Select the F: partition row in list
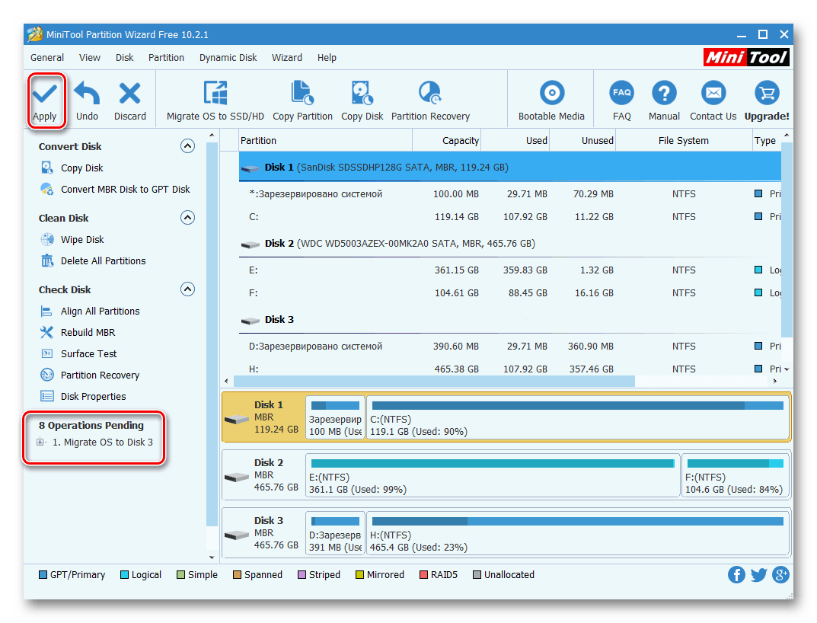This screenshot has height=623, width=817. point(509,293)
